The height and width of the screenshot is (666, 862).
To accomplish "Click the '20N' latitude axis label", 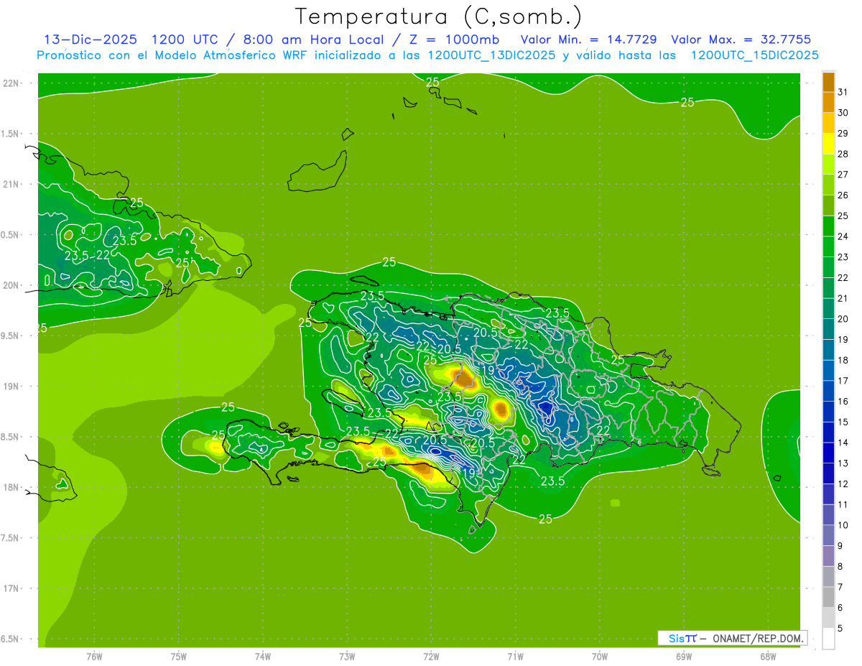I will tap(12, 285).
